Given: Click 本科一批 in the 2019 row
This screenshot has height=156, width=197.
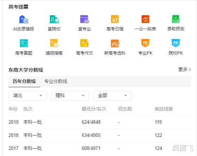Looking at the screenshot, I should pyautogui.click(x=33, y=122).
